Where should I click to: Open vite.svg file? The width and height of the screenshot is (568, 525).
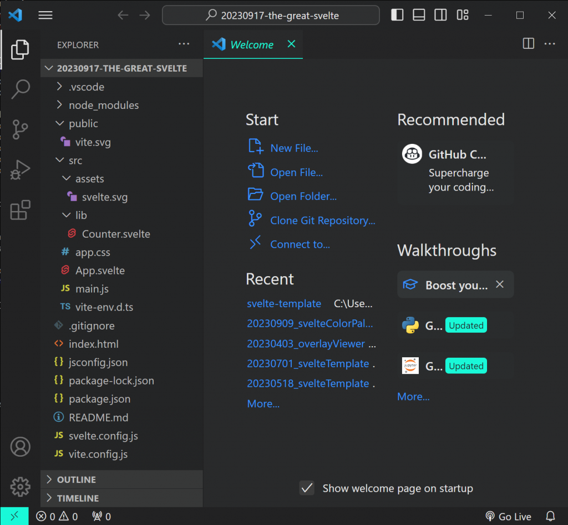121,142
